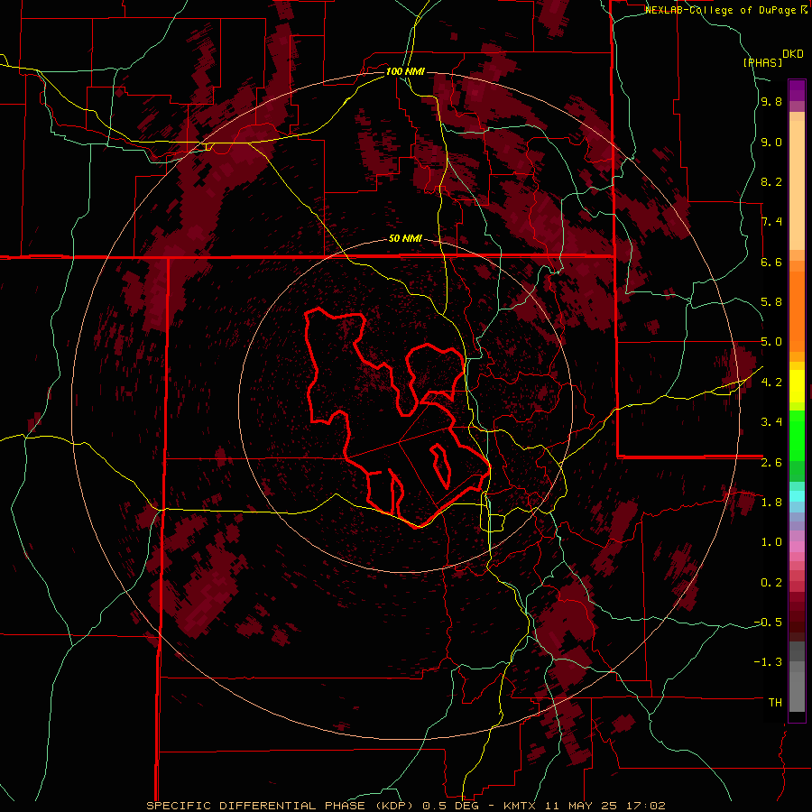Pick the light peach segment of color scale
812x812 pixels.
tap(797, 187)
